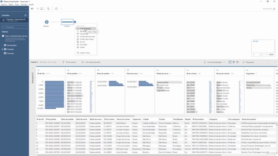Click the run flow play icon
Image resolution: width=278 pixels, height=156 pixels.
point(62,9)
